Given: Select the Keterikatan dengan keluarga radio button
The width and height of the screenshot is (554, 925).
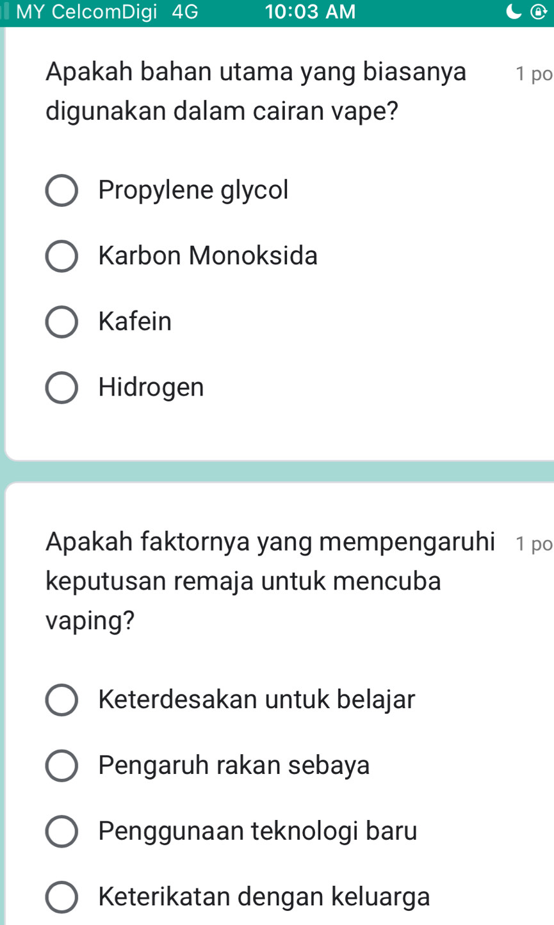Looking at the screenshot, I should click(x=62, y=897).
